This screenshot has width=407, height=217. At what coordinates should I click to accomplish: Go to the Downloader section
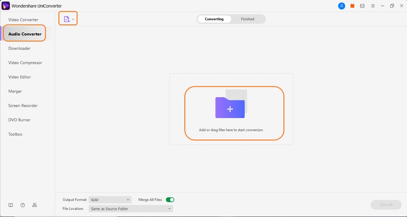pos(19,48)
